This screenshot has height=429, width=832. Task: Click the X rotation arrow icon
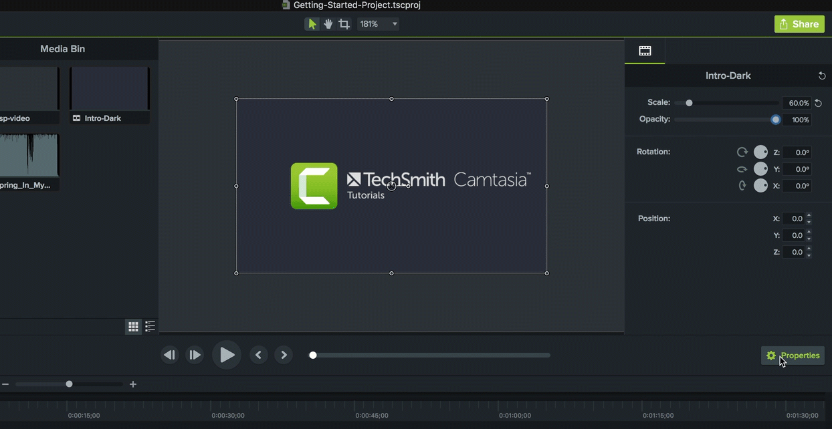[x=742, y=186]
